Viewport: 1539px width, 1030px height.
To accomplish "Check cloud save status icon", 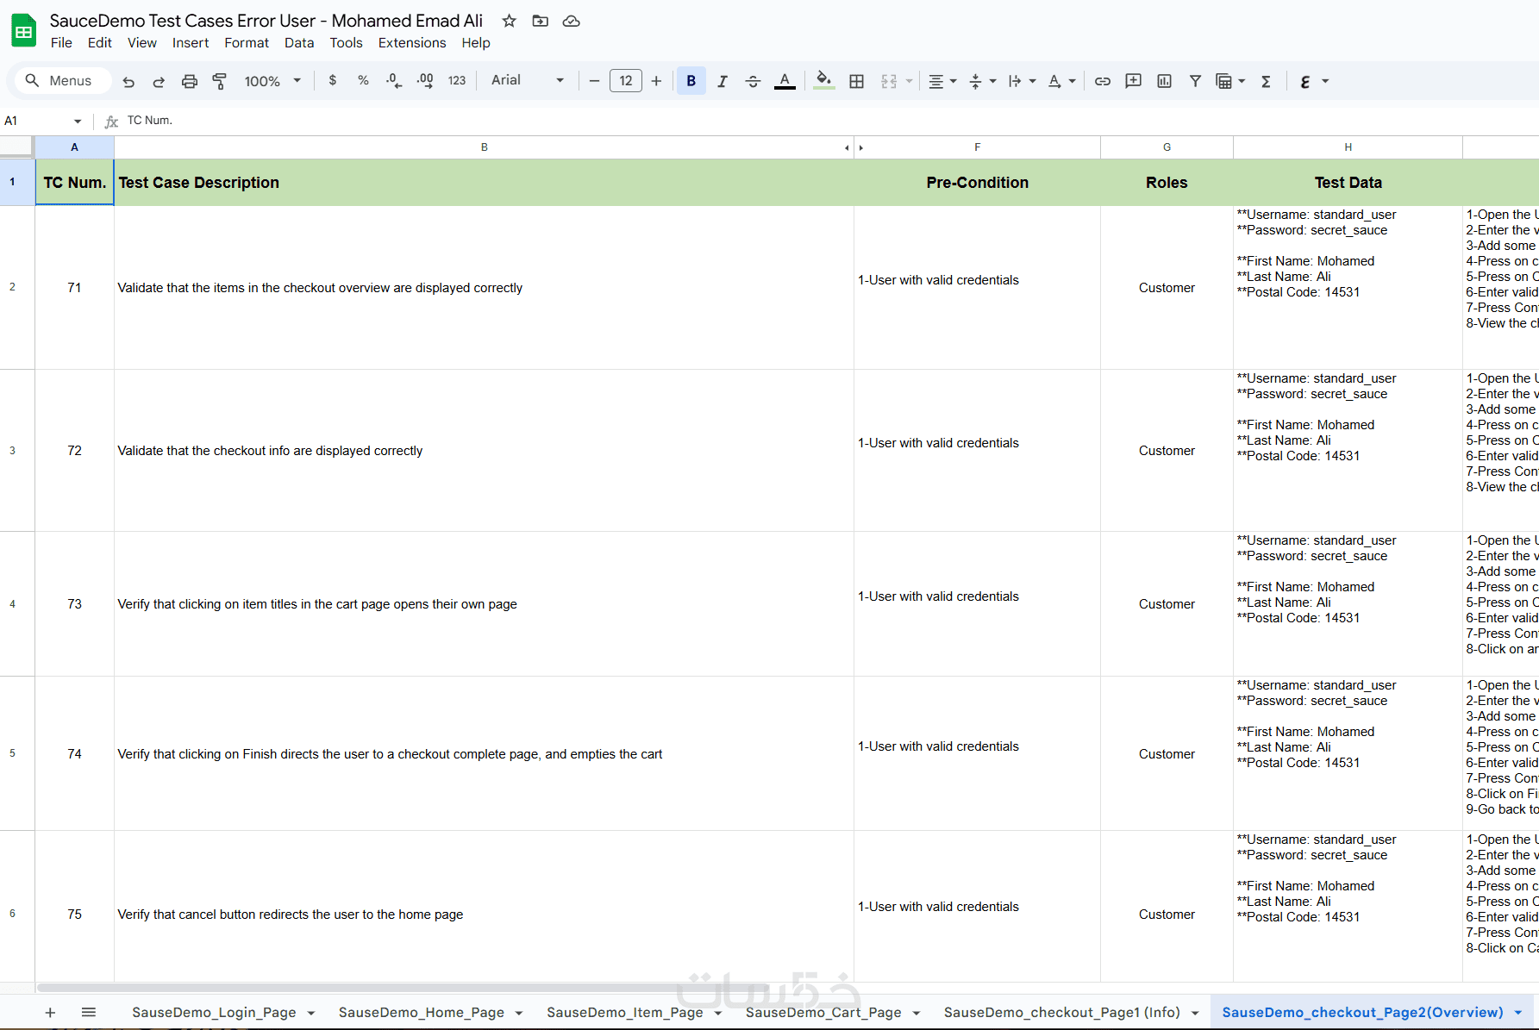I will click(x=571, y=21).
